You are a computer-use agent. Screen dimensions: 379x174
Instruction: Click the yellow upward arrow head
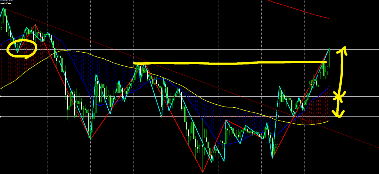coord(343,49)
